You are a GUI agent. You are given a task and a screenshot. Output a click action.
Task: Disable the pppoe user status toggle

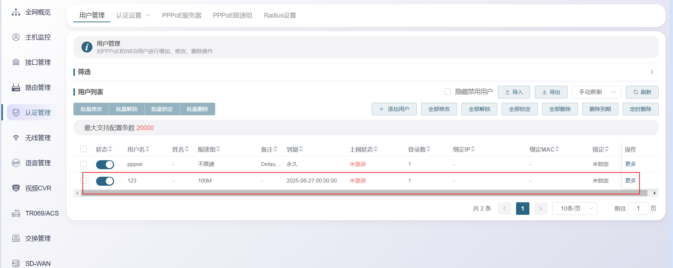tap(105, 165)
